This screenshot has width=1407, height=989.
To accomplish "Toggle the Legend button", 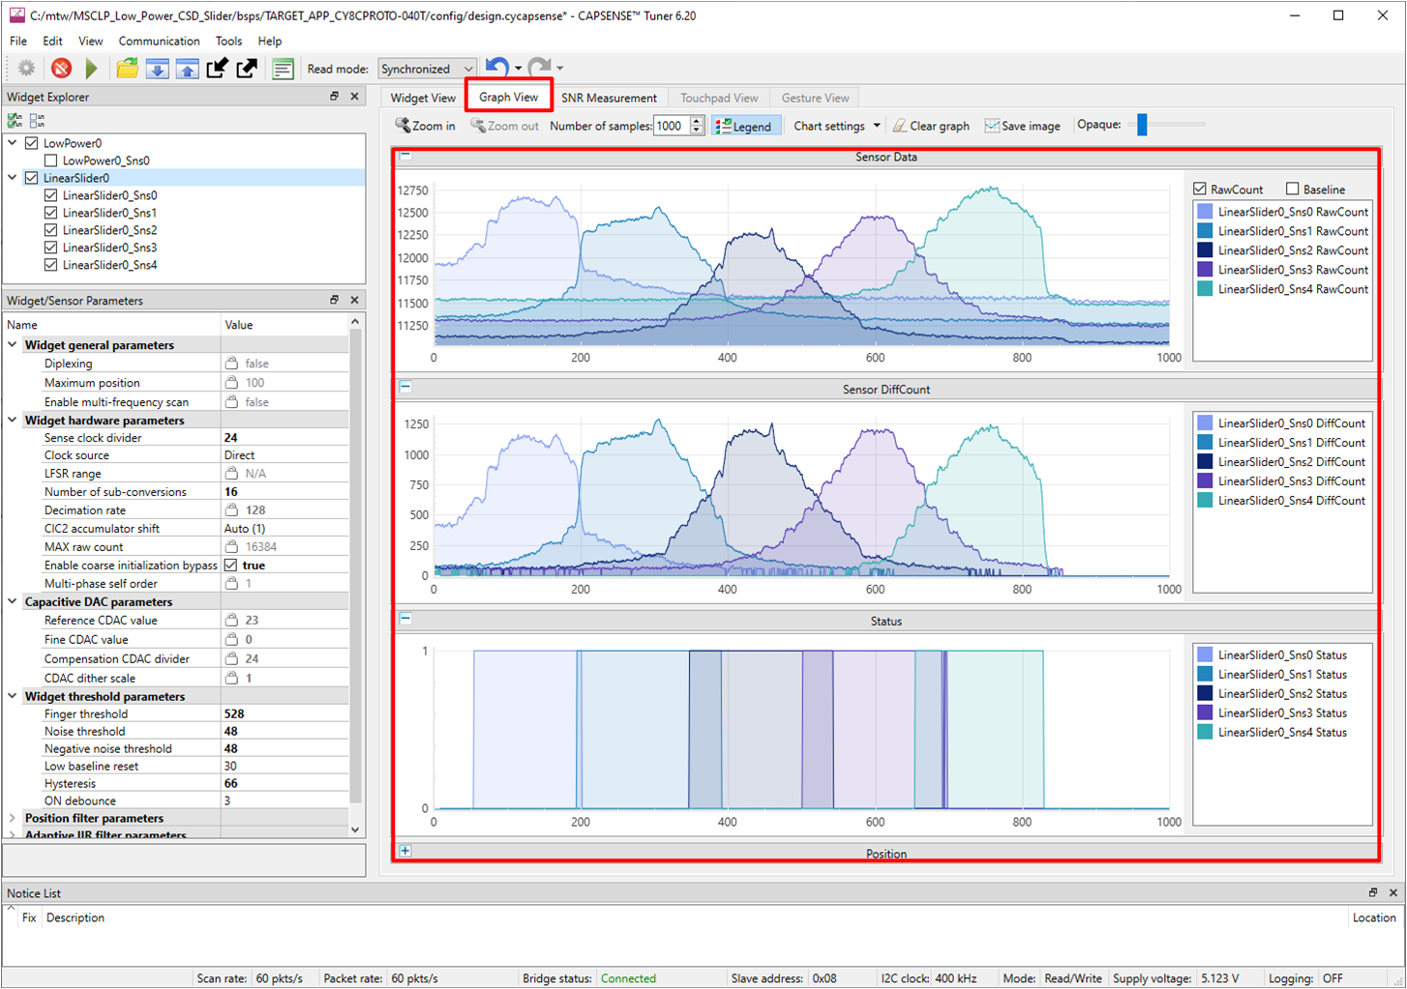I will (x=745, y=126).
